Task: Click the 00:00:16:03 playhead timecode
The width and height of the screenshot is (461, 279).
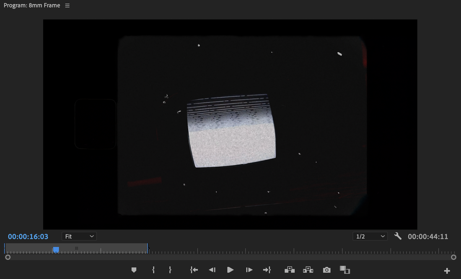Action: pos(28,237)
